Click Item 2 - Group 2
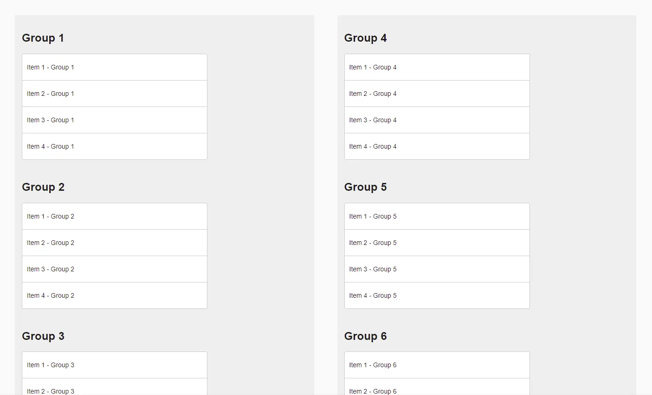 pyautogui.click(x=114, y=243)
